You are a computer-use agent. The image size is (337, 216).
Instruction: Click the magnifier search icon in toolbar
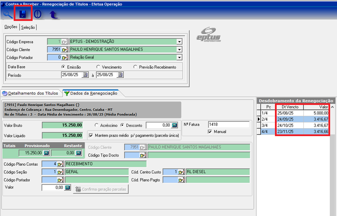pos(8,14)
